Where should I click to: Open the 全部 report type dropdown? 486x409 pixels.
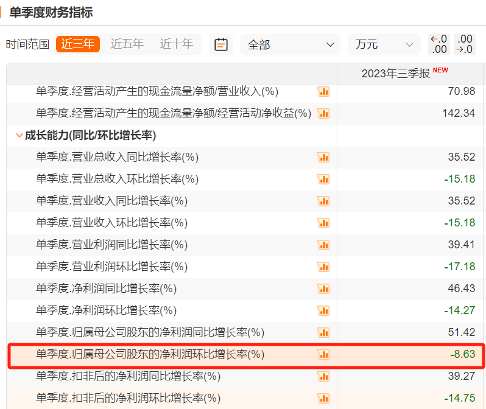(290, 44)
